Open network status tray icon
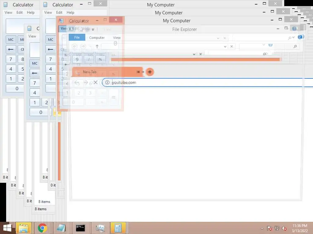This screenshot has width=313, height=234. point(277,228)
